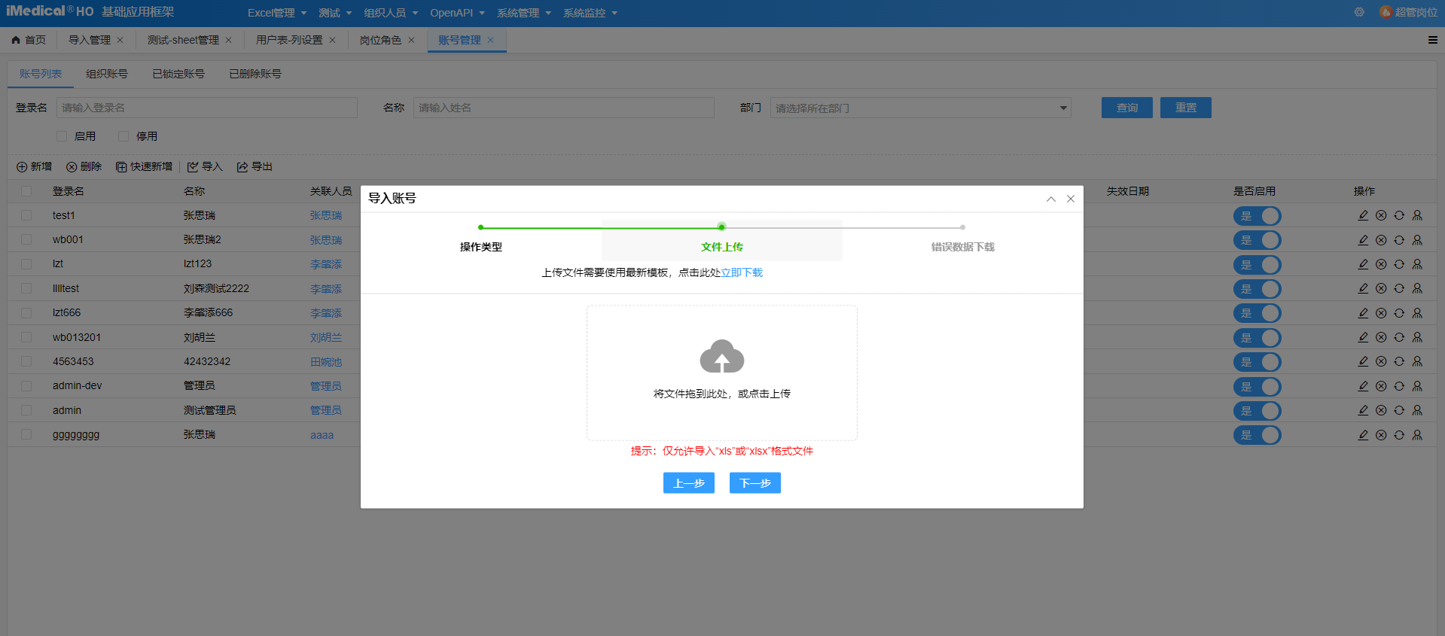
Task: Click the cloud upload icon in dialog
Action: [x=721, y=356]
